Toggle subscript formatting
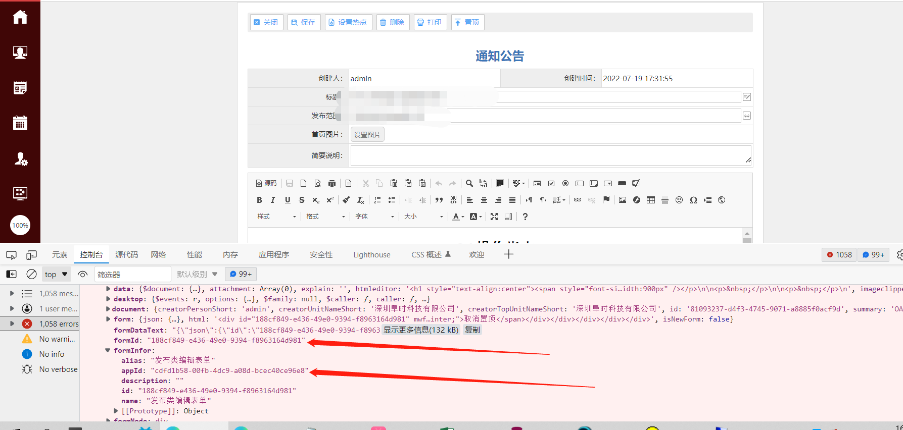Screen dimensions: 903x430 (x=316, y=200)
